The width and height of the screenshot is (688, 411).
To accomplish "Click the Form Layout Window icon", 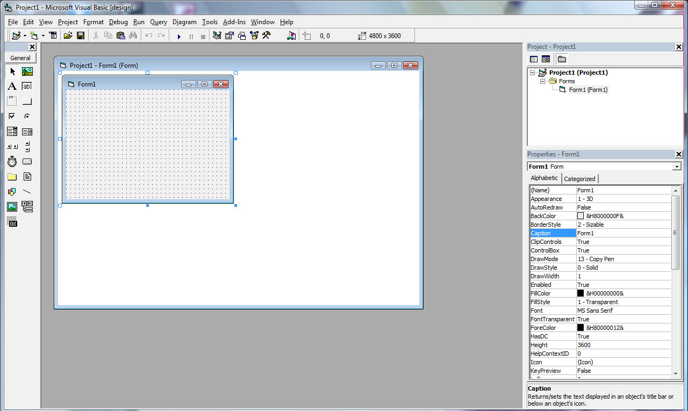I will coord(242,36).
